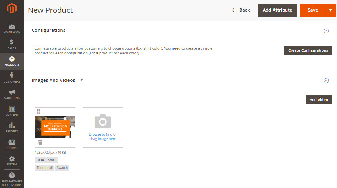Delete the uploaded image with trash icon
The image size is (337, 188).
(x=40, y=142)
